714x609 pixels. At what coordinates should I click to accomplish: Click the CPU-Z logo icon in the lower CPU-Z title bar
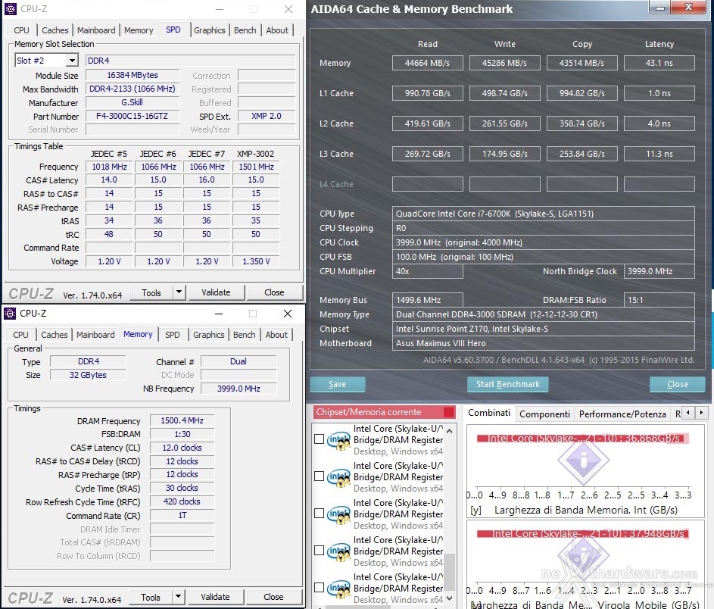(10, 314)
